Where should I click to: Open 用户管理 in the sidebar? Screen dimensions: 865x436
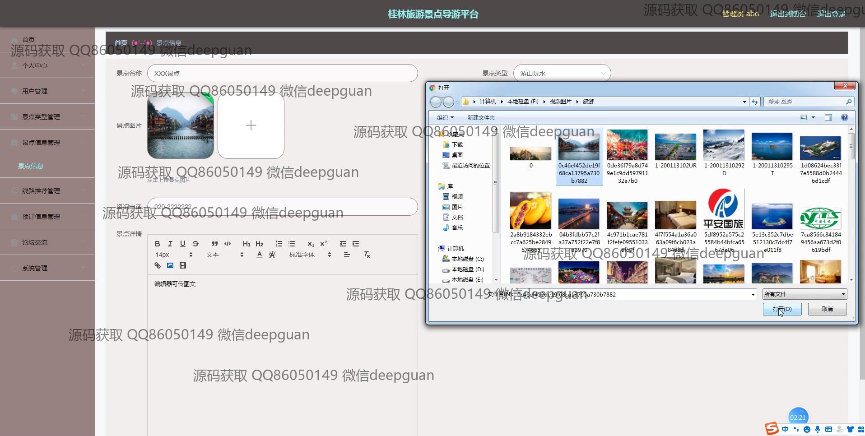(35, 91)
